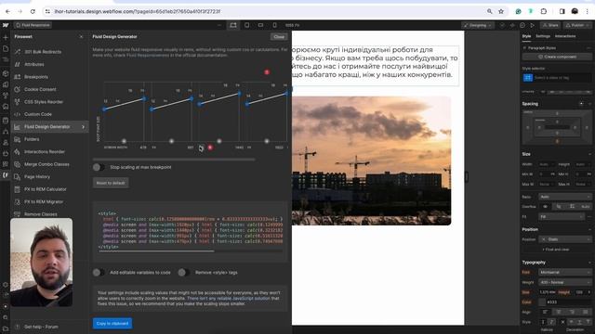The width and height of the screenshot is (595, 334).
Task: Select the base desktop breakpoint icon
Action: (x=233, y=25)
